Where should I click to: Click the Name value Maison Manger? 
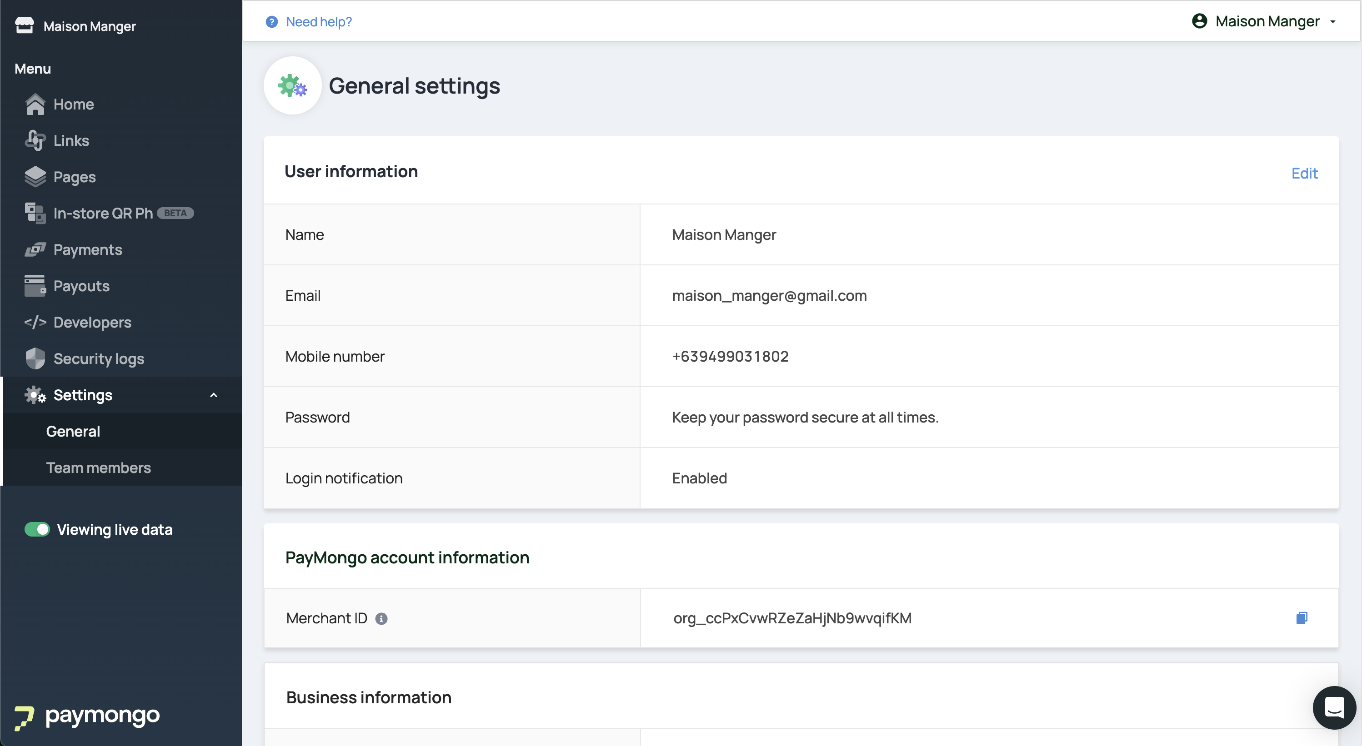point(724,234)
